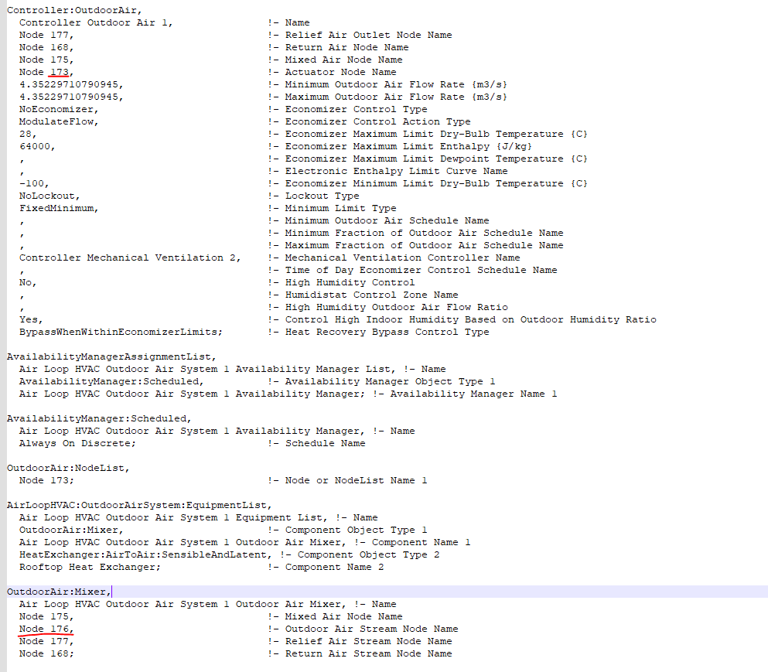Viewport: 768px width, 672px height.
Task: Select the value "NoEconomizer,"
Action: [x=59, y=109]
